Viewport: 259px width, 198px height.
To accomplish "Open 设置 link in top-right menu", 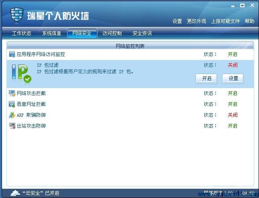I will pyautogui.click(x=177, y=21).
